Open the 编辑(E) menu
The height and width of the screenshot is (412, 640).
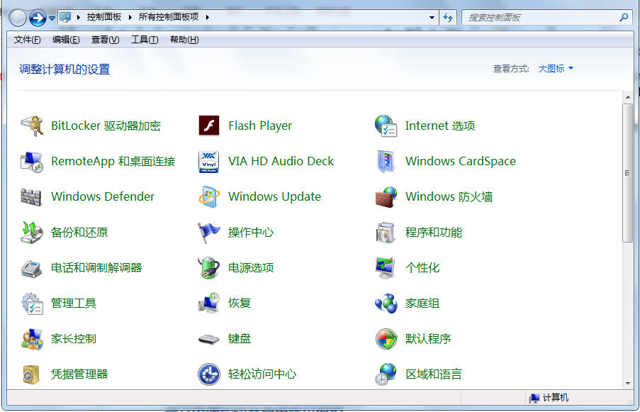point(66,40)
